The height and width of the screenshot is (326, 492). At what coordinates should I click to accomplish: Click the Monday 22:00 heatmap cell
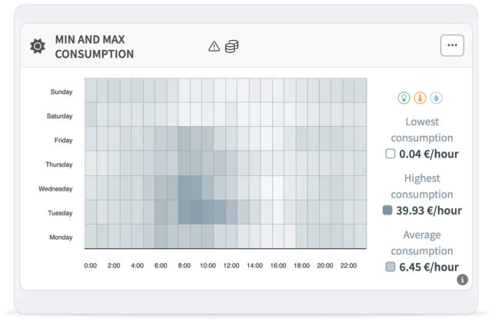coord(348,237)
